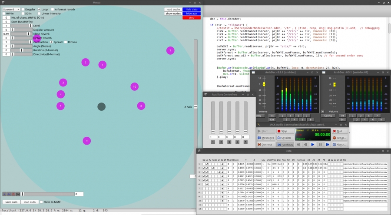Click source node 10 on the map
The width and height of the screenshot is (391, 215).
(x=134, y=86)
